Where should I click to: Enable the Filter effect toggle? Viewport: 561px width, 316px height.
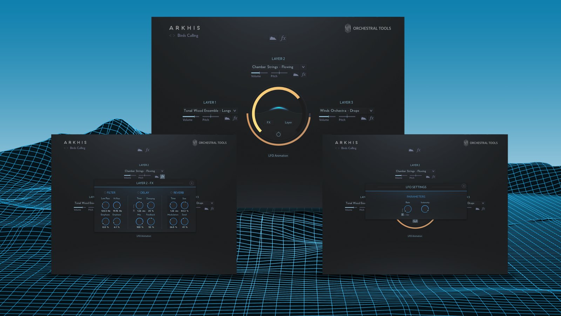(x=105, y=193)
